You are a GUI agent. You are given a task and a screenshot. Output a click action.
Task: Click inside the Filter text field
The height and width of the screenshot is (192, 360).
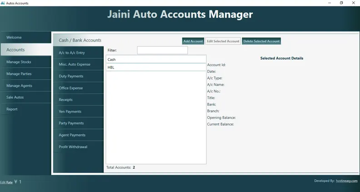pos(162,51)
